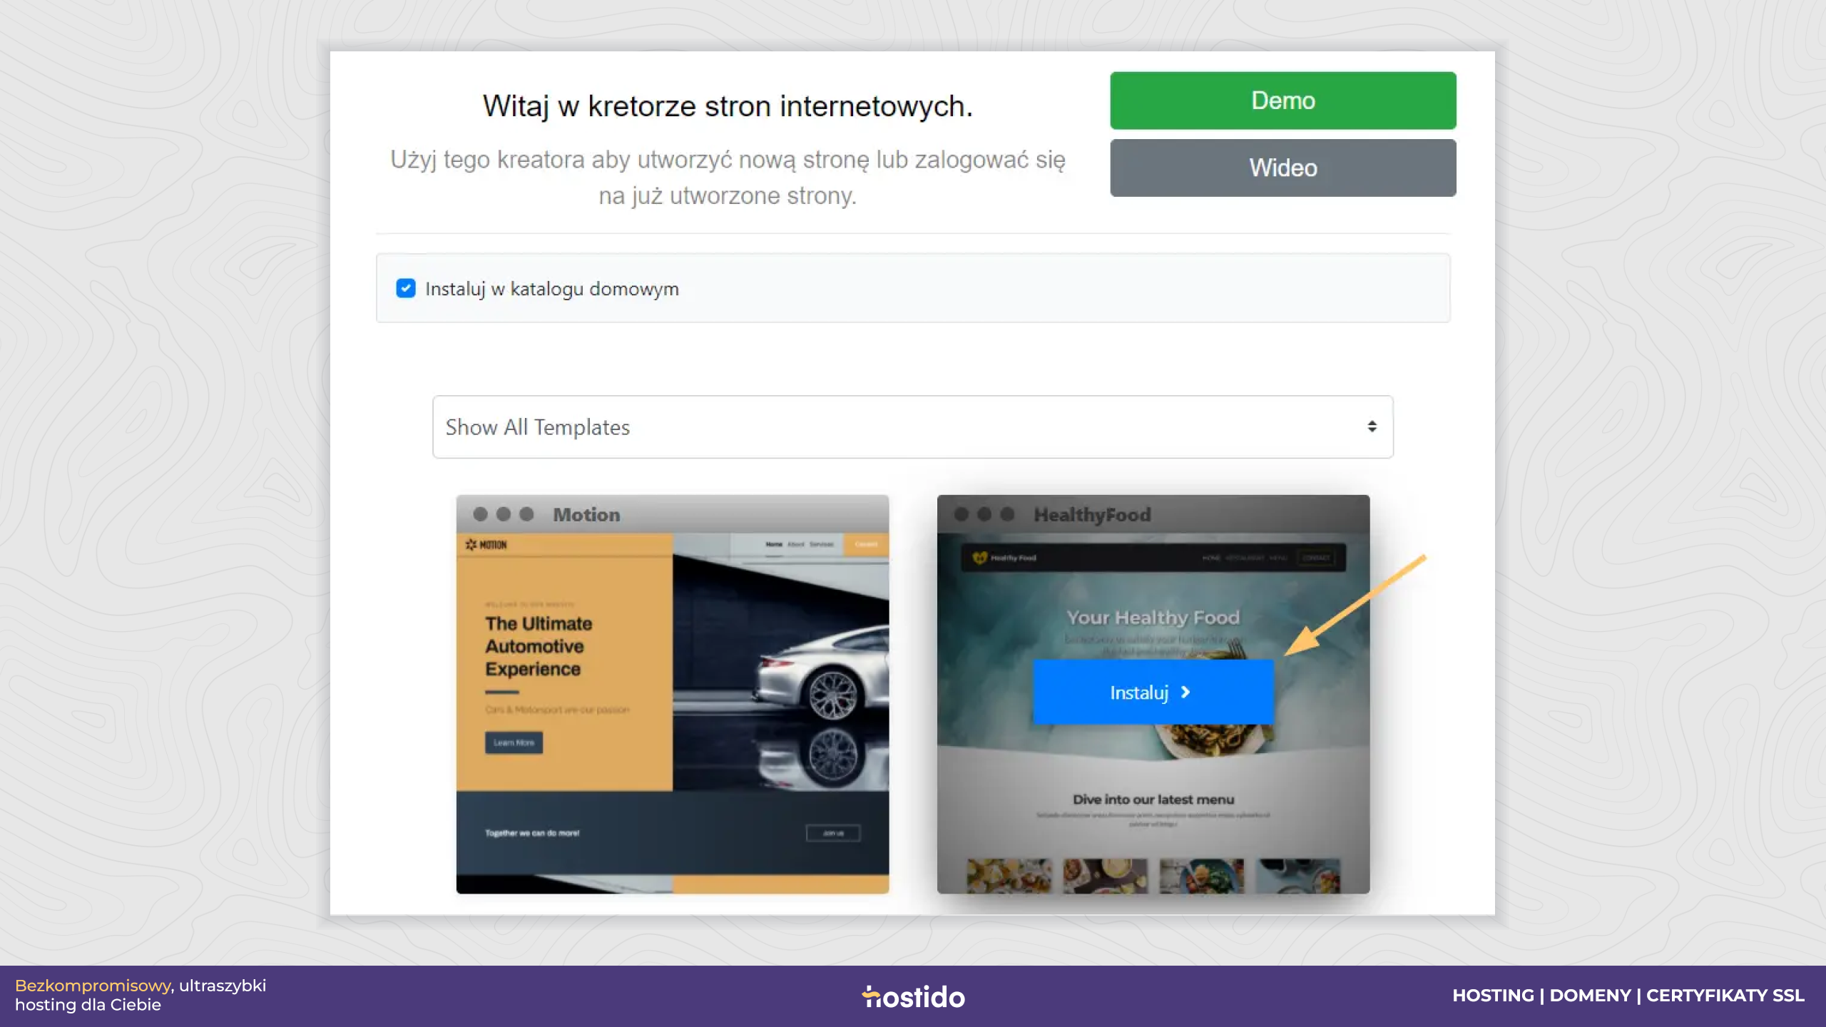This screenshot has height=1027, width=1826.
Task: Click the Motion logo icon in preview
Action: point(471,545)
